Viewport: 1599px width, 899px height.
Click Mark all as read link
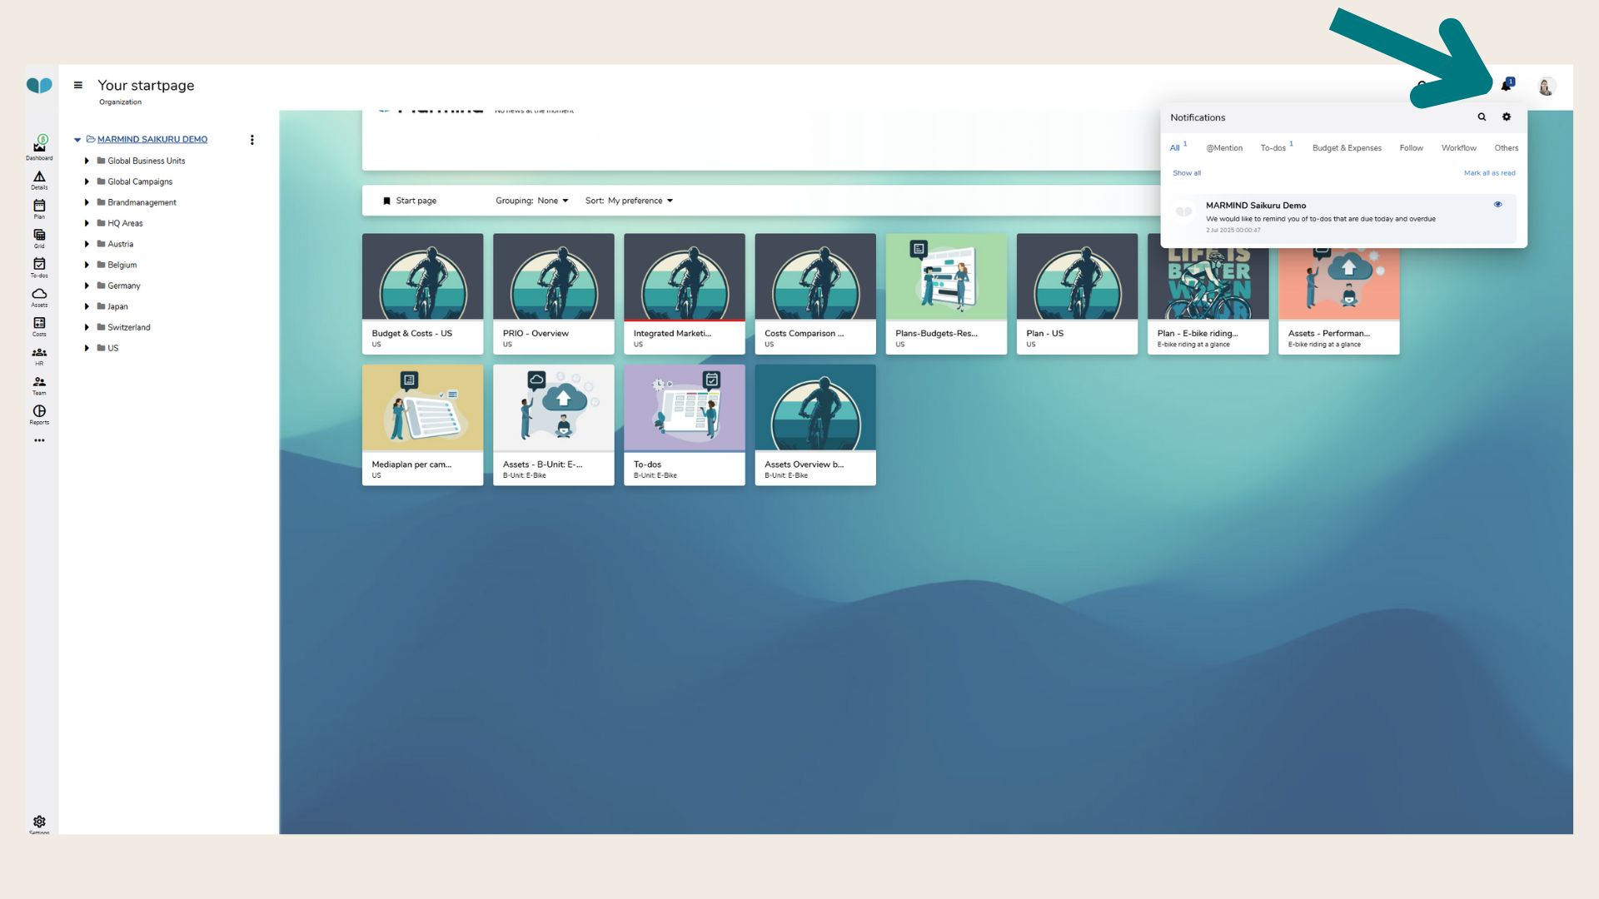click(x=1489, y=173)
